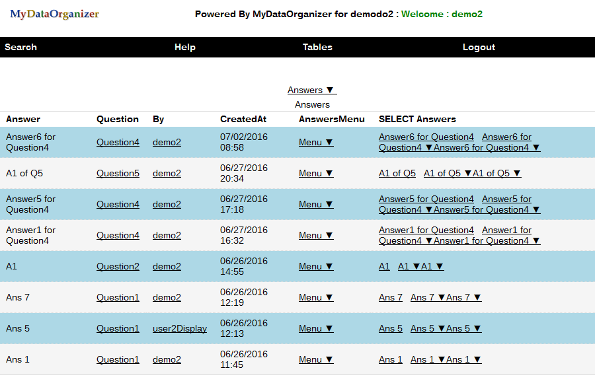Viewport: 595px width, 387px height.
Task: Open the Question5 link
Action: (x=118, y=173)
